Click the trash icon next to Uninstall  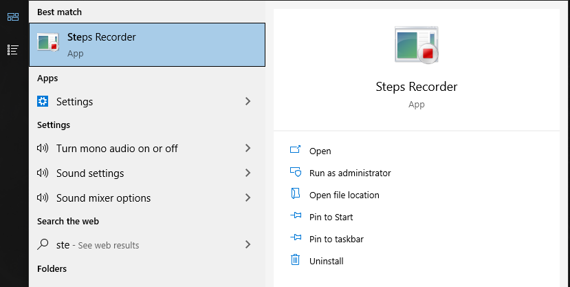coord(296,260)
